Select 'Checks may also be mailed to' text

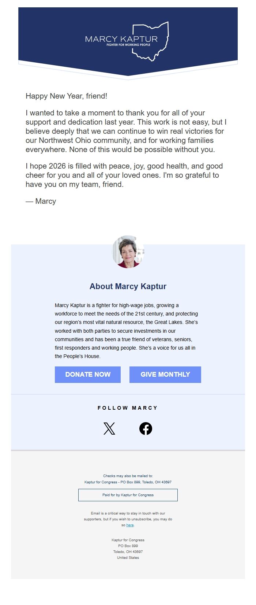pyautogui.click(x=128, y=476)
